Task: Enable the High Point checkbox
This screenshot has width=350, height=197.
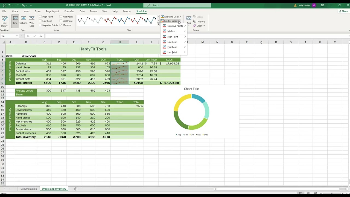Action: click(40, 17)
